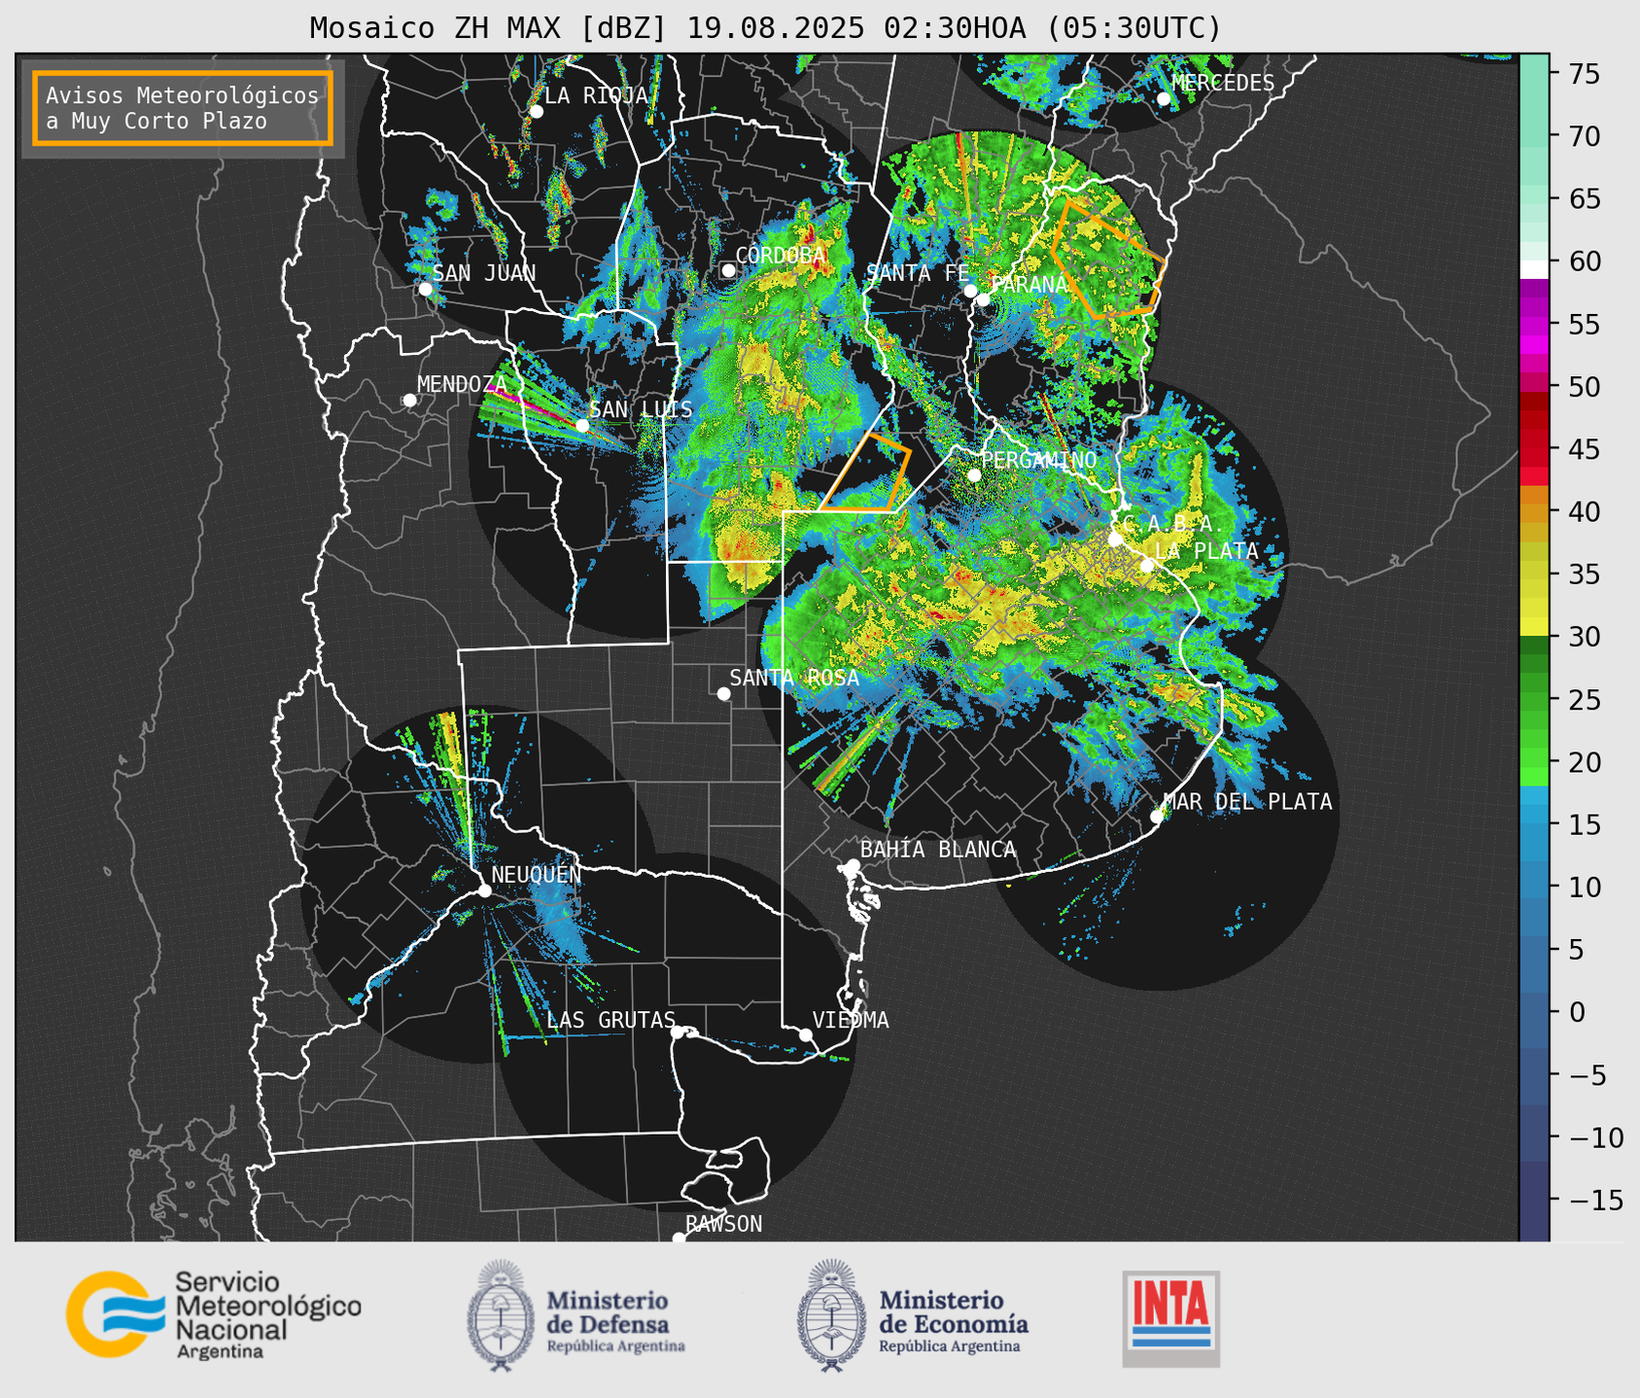
Task: Click the Ministerio de Defensa emblem
Action: [500, 1314]
